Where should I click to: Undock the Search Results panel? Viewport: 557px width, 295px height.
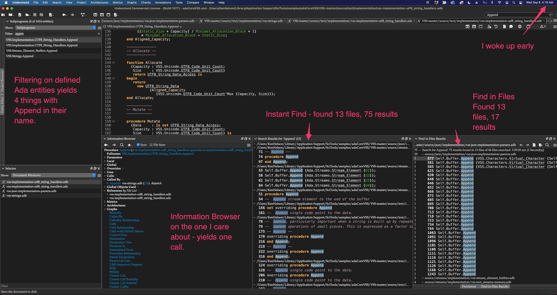click(406, 139)
